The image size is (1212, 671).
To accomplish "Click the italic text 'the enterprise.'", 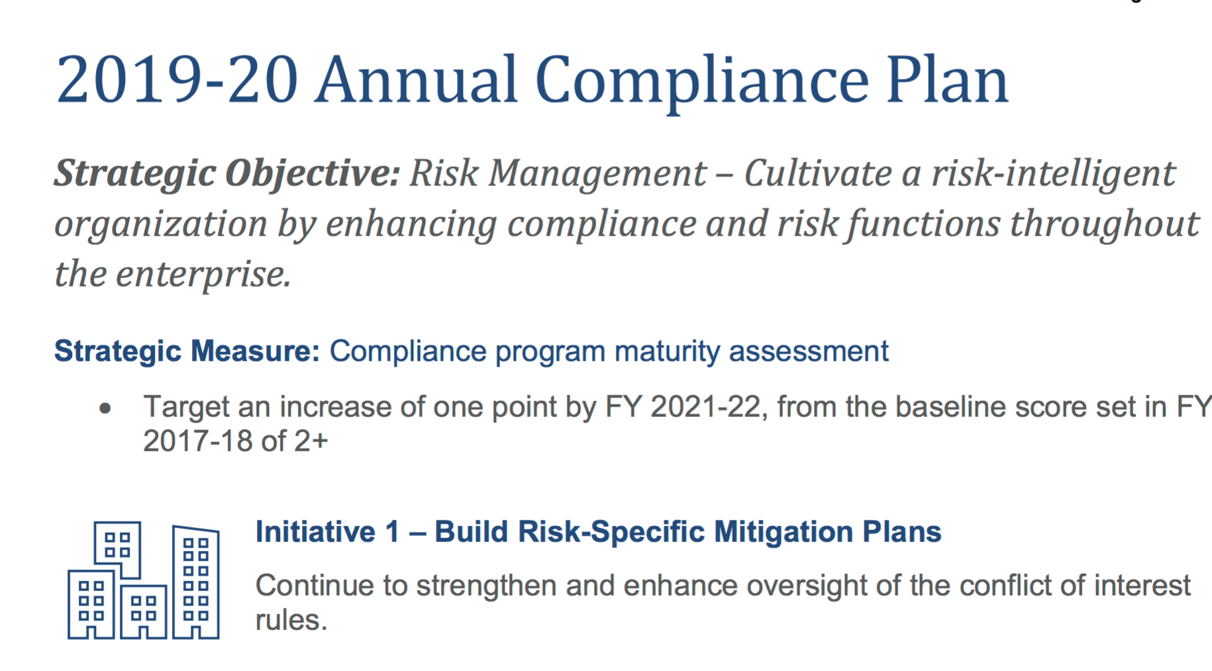I will (x=172, y=274).
